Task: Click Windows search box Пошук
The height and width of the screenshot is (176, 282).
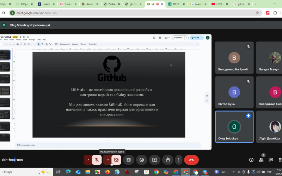Action: pos(26,172)
